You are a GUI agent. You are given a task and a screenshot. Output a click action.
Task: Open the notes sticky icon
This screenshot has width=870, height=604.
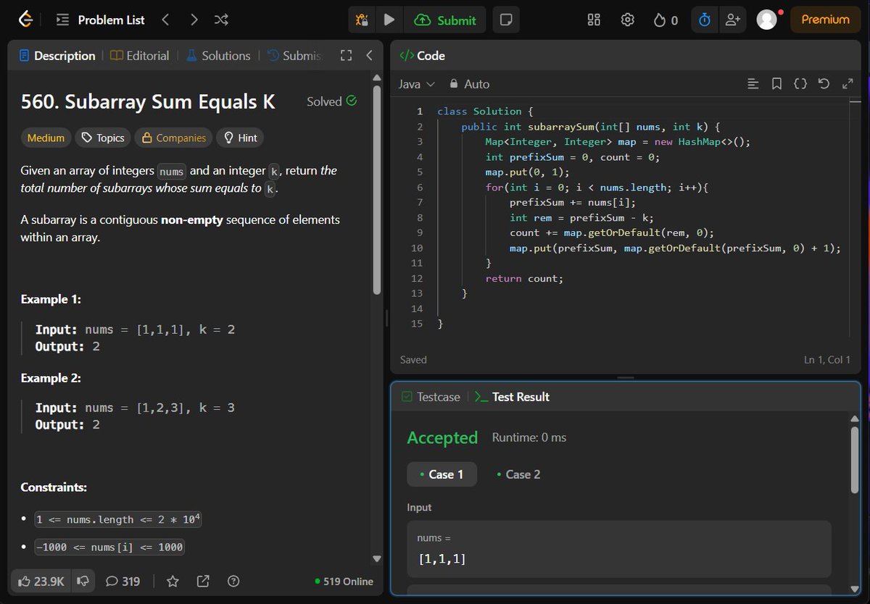click(506, 20)
